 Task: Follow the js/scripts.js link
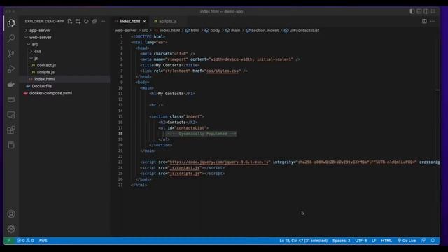185,174
